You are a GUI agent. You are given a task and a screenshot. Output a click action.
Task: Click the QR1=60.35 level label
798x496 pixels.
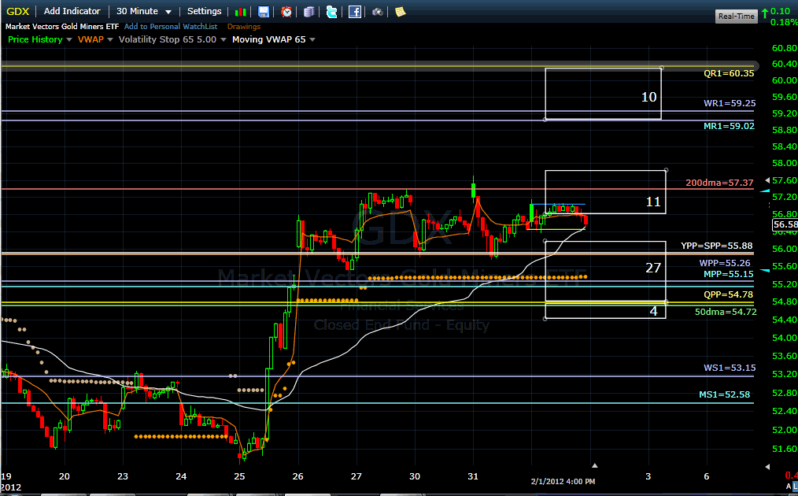coord(729,73)
